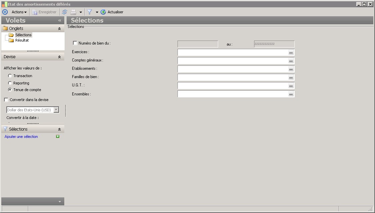Collapse the Sélections filter section
The height and width of the screenshot is (213, 375).
coord(59,129)
